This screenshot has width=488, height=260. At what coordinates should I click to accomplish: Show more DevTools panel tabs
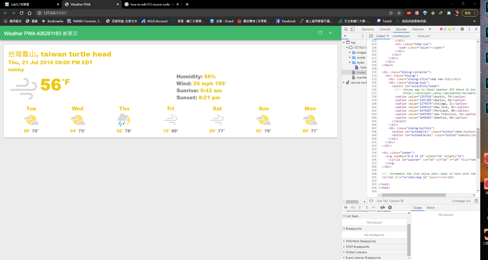430,29
